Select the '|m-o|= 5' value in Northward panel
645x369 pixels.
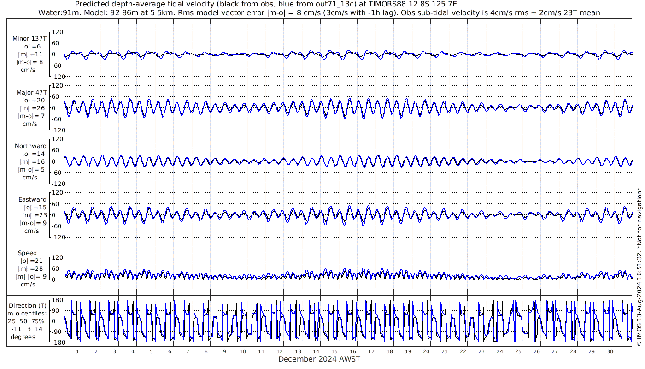pyautogui.click(x=31, y=170)
